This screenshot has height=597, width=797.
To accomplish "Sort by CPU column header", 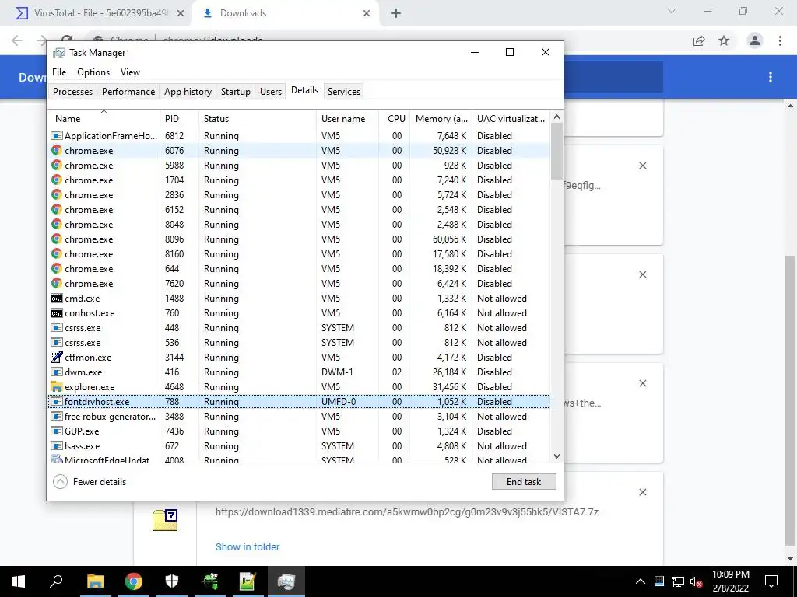I will tap(395, 119).
